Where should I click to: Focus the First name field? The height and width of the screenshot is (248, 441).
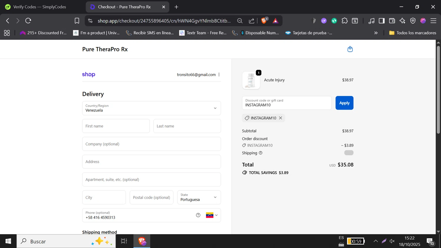pos(116,126)
